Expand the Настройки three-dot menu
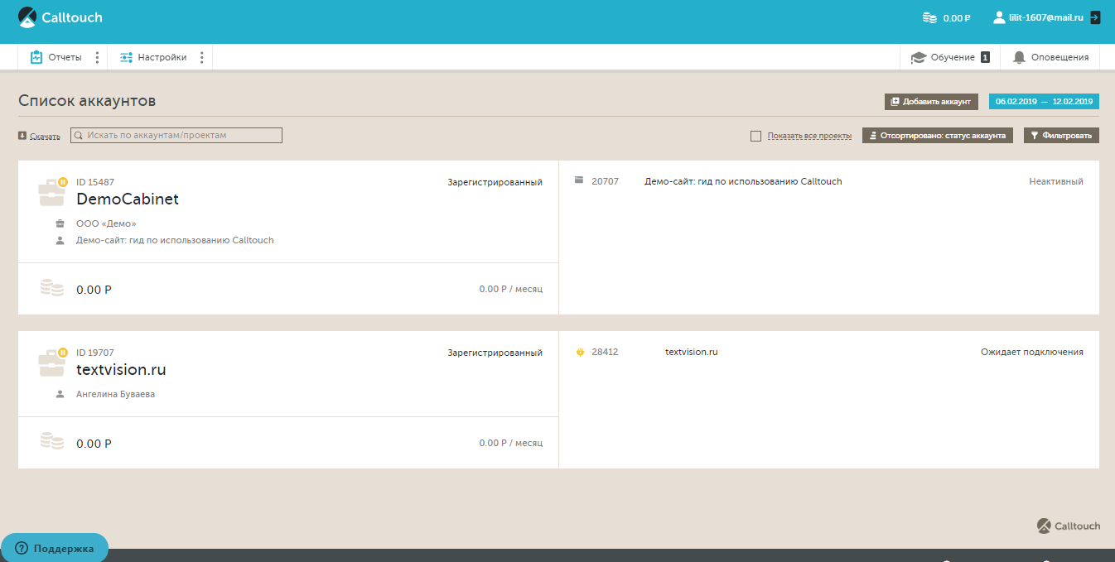Viewport: 1115px width, 562px height. coord(201,57)
